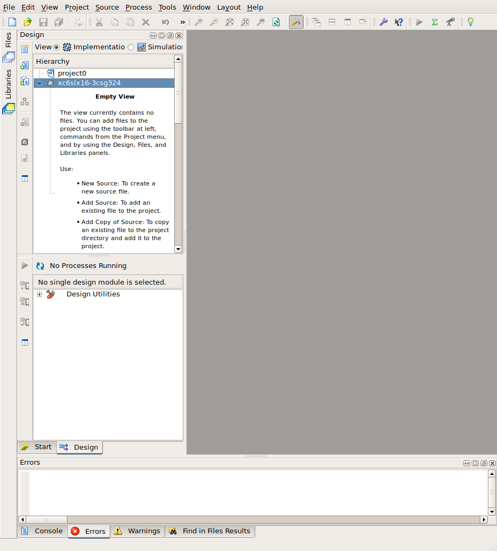The width and height of the screenshot is (497, 551).
Task: Switch to the Start tab
Action: point(37,446)
